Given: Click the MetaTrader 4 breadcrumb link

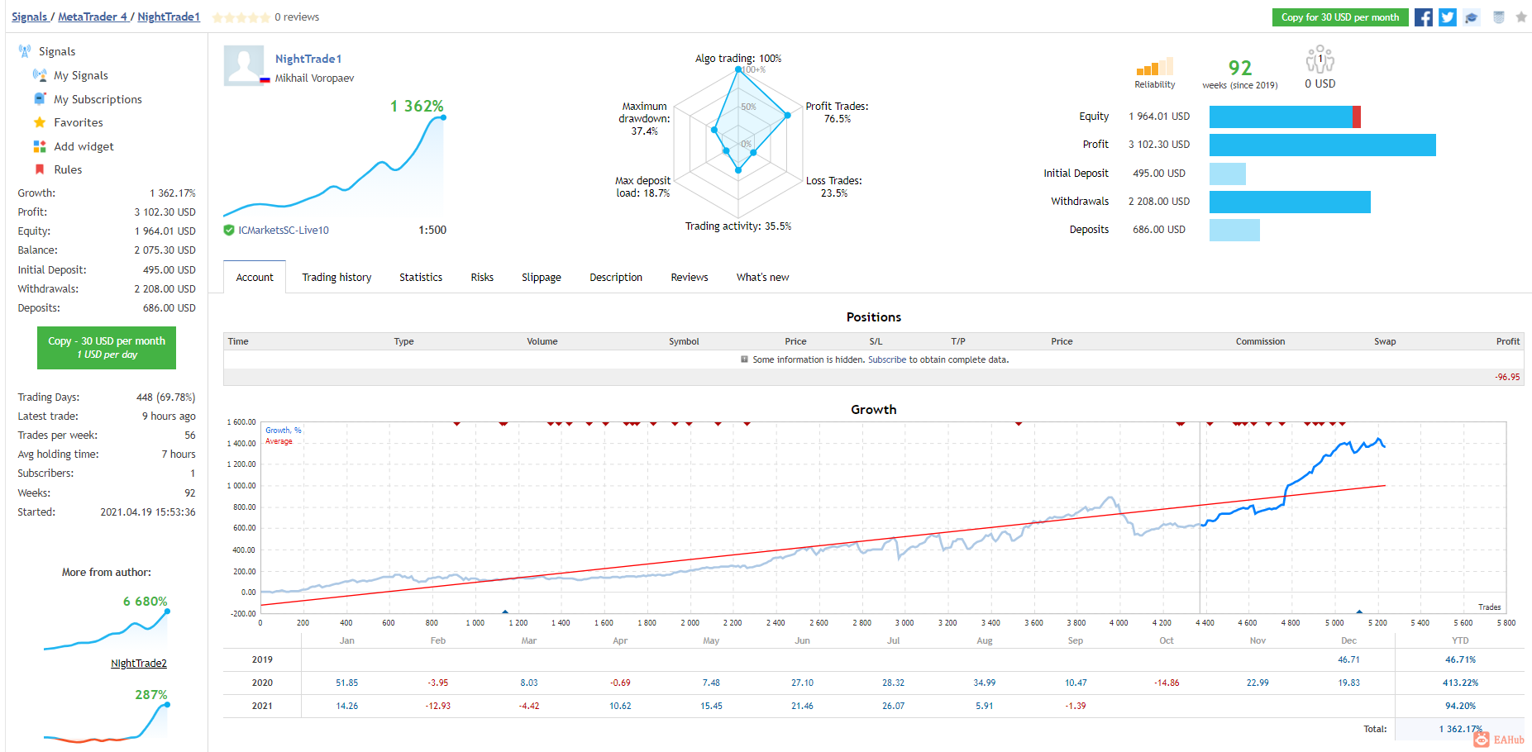Looking at the screenshot, I should (93, 17).
